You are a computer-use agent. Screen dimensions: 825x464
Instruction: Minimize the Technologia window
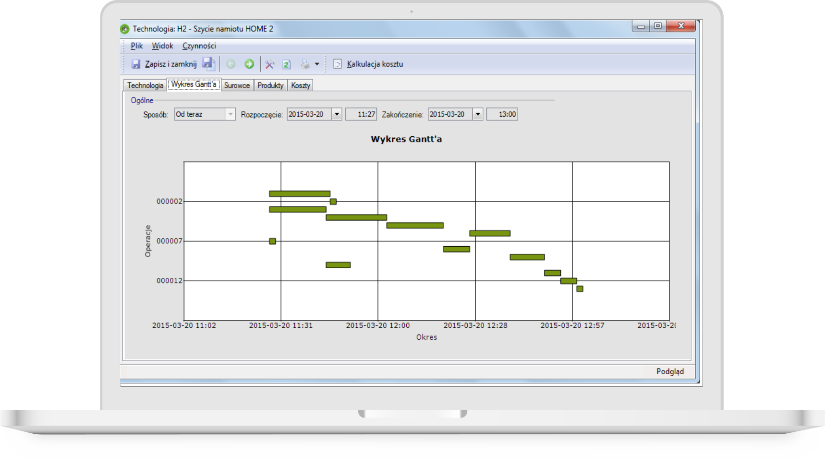pos(641,26)
